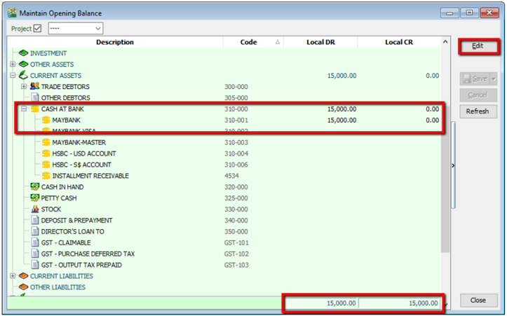
Task: Click the Description column header
Action: [115, 42]
